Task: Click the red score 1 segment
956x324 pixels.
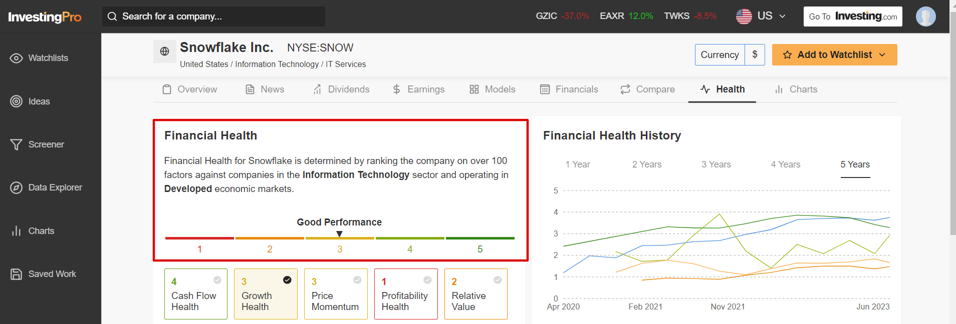Action: 199,238
